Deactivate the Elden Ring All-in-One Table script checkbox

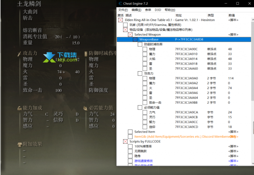pos(121,20)
